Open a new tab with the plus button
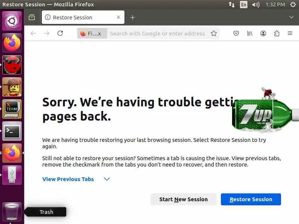 132,17
